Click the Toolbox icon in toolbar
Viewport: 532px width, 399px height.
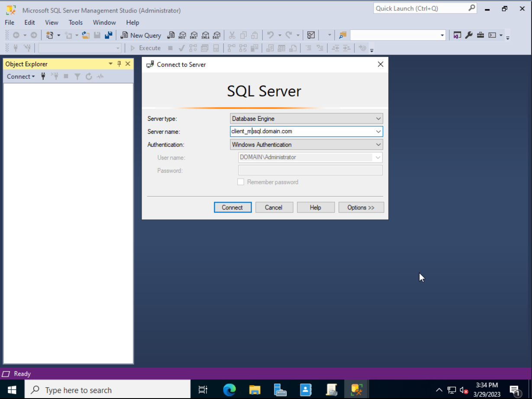[480, 35]
